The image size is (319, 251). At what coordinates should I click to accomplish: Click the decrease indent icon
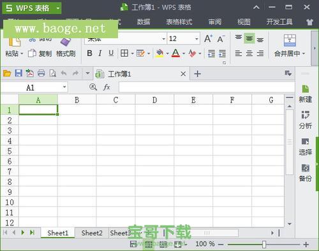pos(211,54)
